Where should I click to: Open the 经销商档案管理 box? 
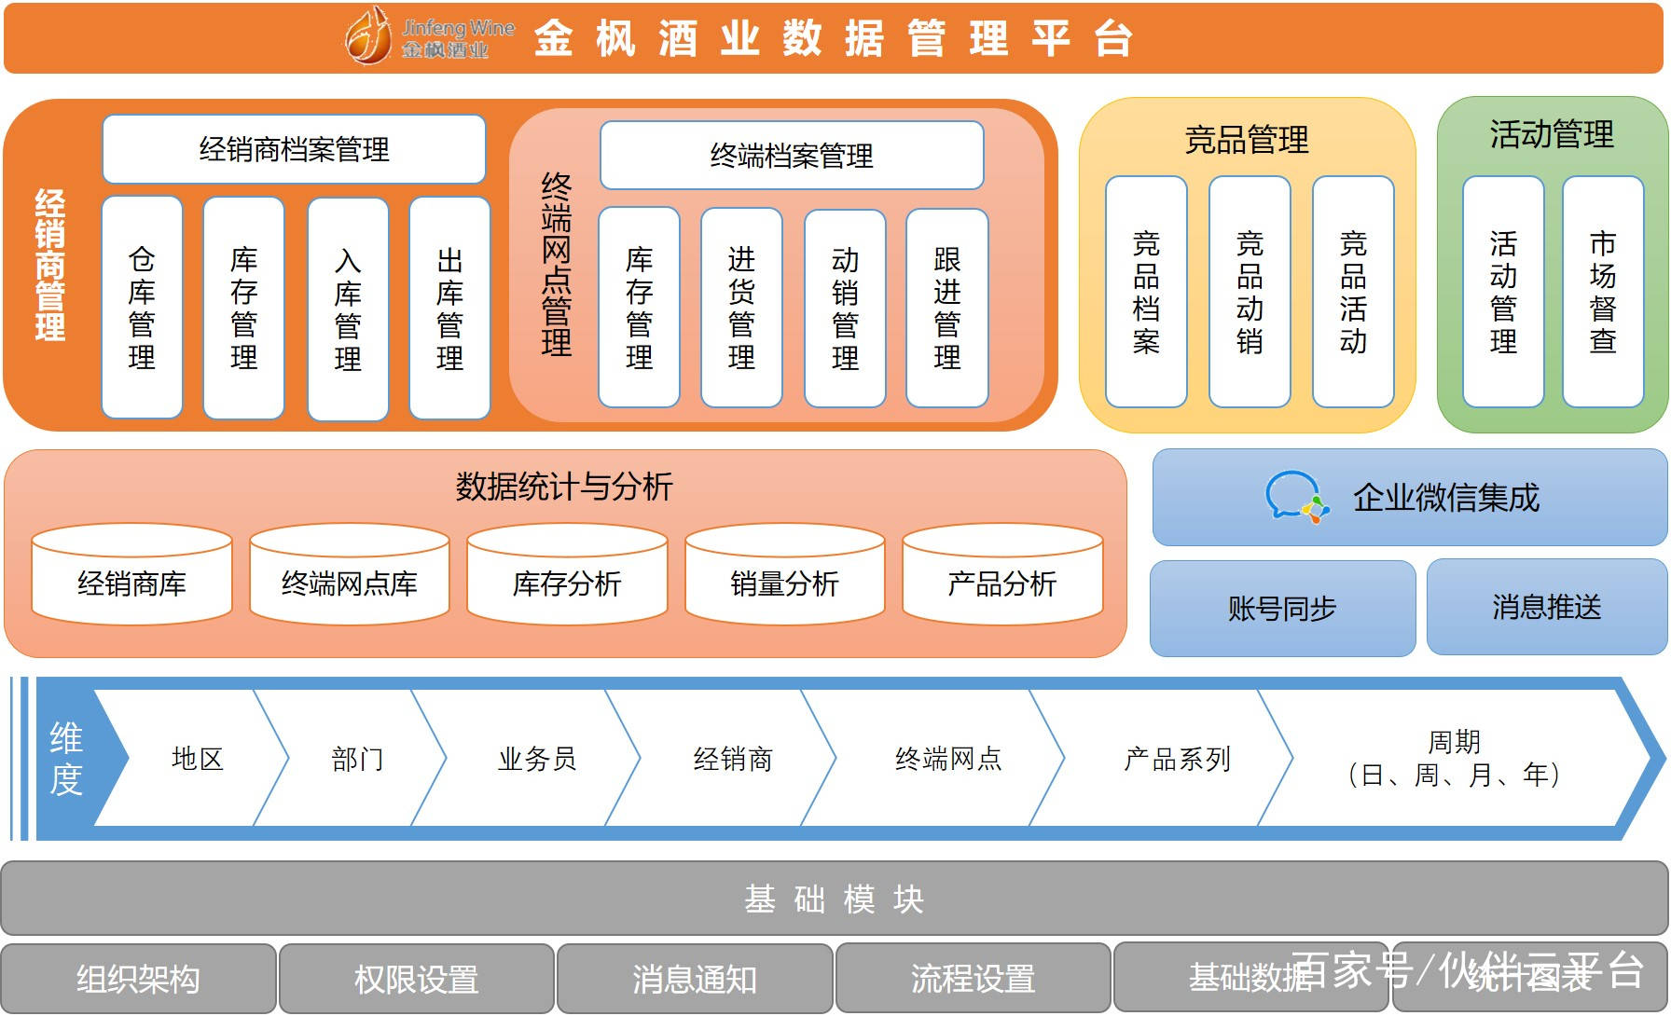tap(294, 149)
